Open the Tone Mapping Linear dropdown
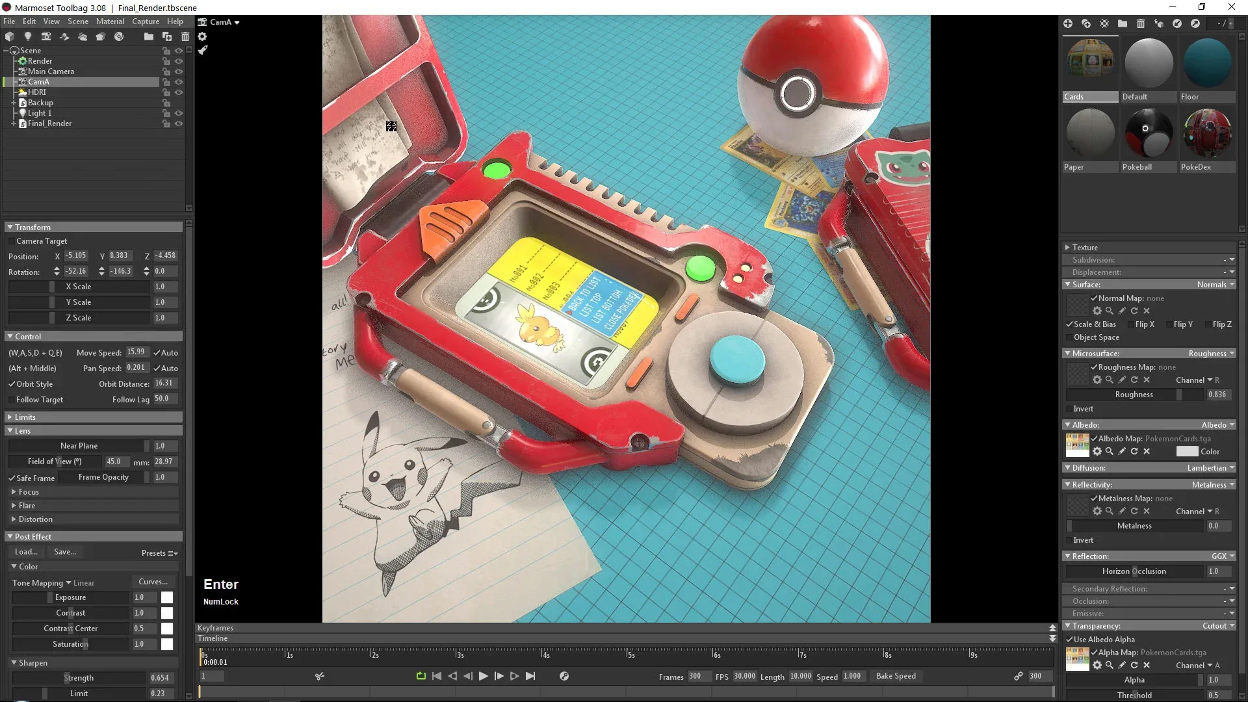The image size is (1248, 702). [x=53, y=583]
